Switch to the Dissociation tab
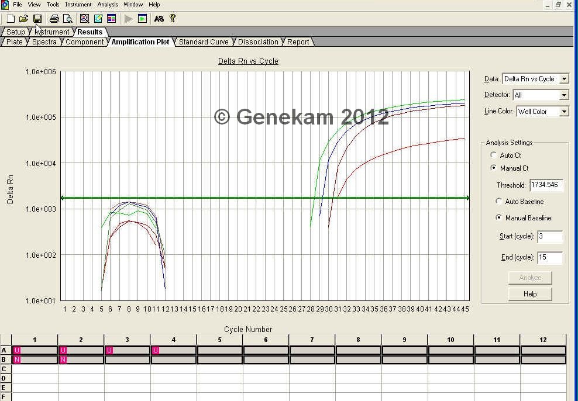Screen dimensions: 578x401 coord(258,42)
